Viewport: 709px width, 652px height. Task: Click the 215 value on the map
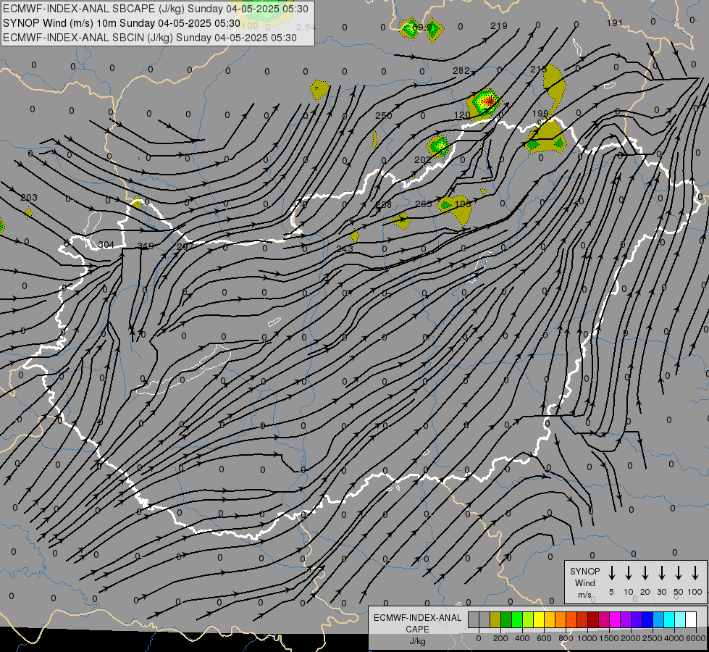click(x=539, y=70)
